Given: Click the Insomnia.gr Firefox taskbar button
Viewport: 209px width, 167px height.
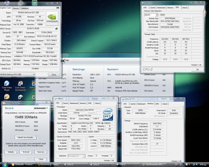Looking at the screenshot, I should (49, 164).
